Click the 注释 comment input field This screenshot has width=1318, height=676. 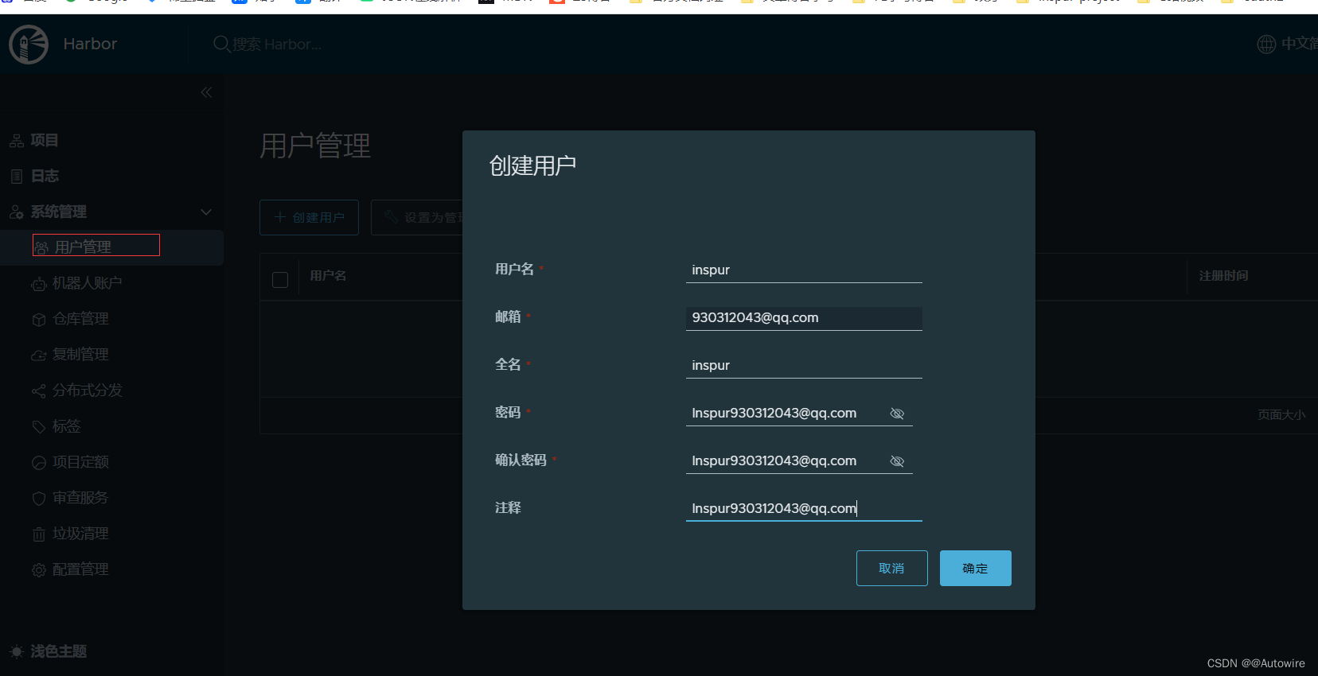coord(804,509)
